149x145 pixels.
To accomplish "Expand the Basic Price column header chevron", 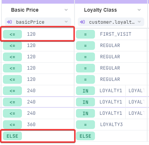I will (x=66, y=10).
